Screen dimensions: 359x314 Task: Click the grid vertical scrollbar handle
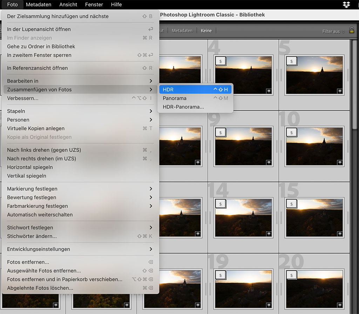(355, 85)
